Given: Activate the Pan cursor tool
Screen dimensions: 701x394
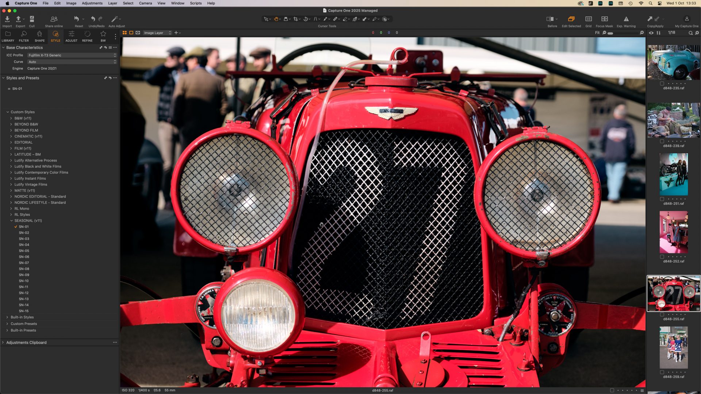Looking at the screenshot, I should click(276, 19).
